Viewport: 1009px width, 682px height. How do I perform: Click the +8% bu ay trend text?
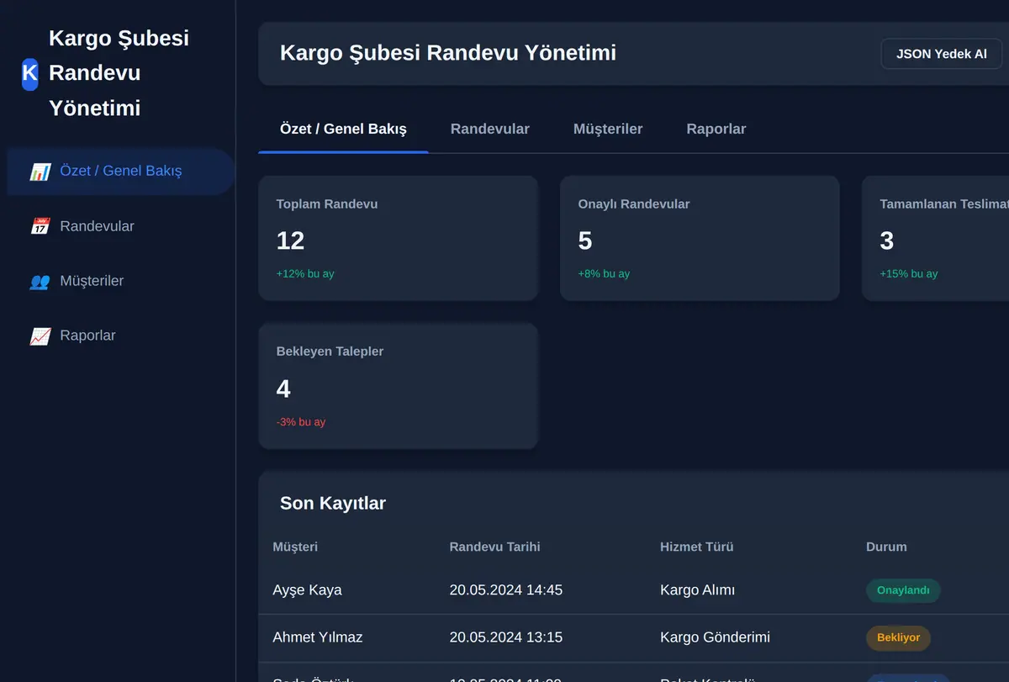point(604,274)
